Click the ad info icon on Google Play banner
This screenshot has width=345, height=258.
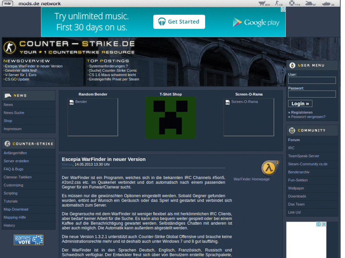pyautogui.click(x=283, y=9)
